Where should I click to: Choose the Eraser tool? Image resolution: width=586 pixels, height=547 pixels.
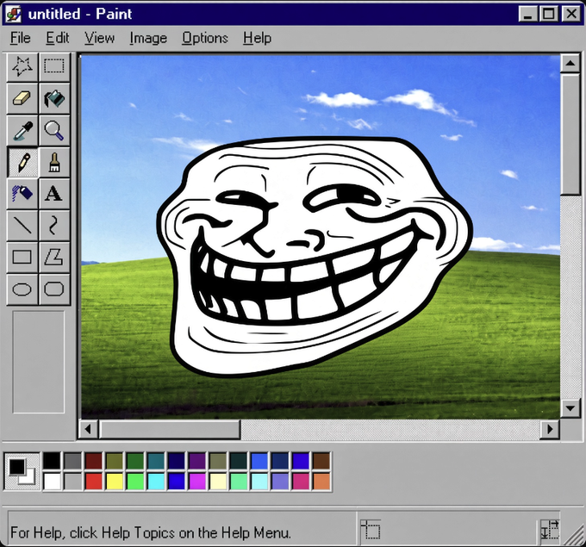[x=22, y=99]
